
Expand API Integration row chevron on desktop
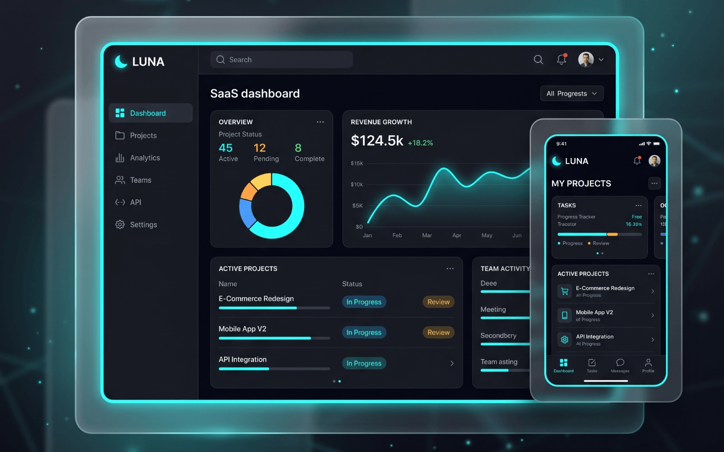click(452, 363)
